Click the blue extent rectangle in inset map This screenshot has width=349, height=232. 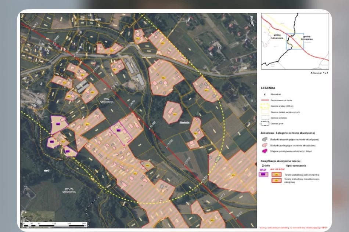tap(295, 41)
